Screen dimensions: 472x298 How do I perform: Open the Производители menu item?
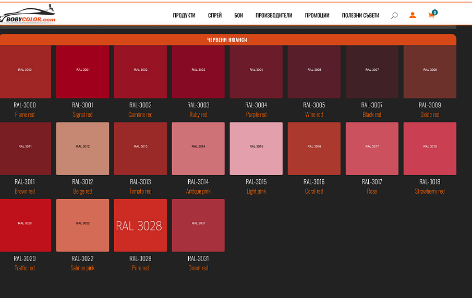coord(274,16)
